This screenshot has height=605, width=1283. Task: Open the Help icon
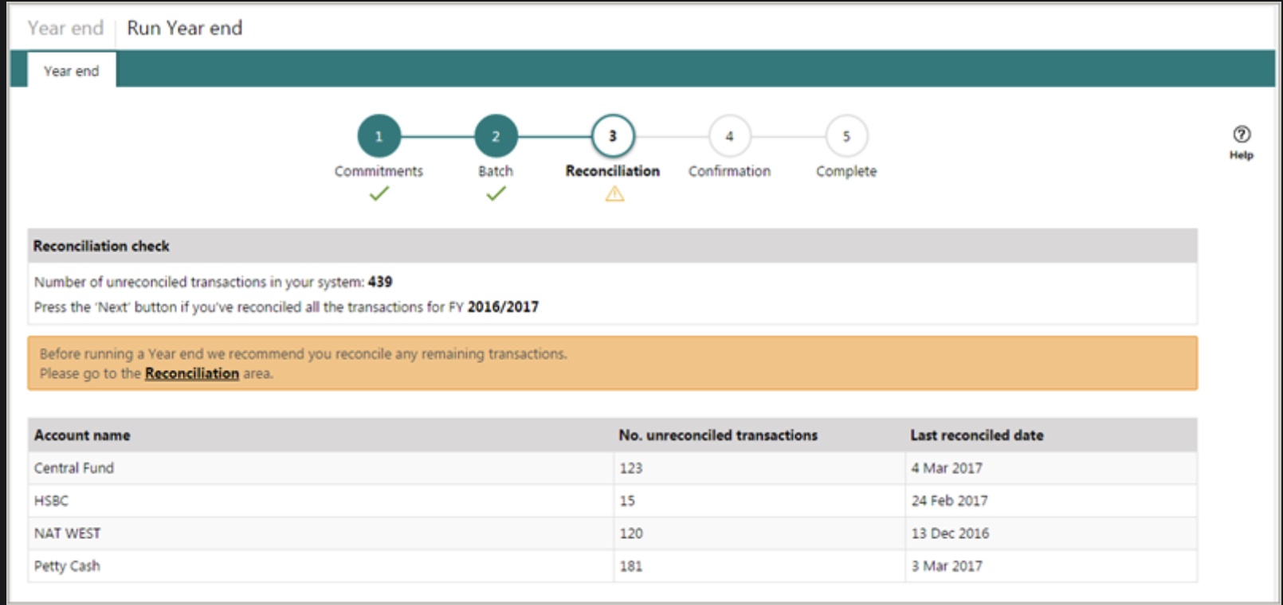(1241, 135)
